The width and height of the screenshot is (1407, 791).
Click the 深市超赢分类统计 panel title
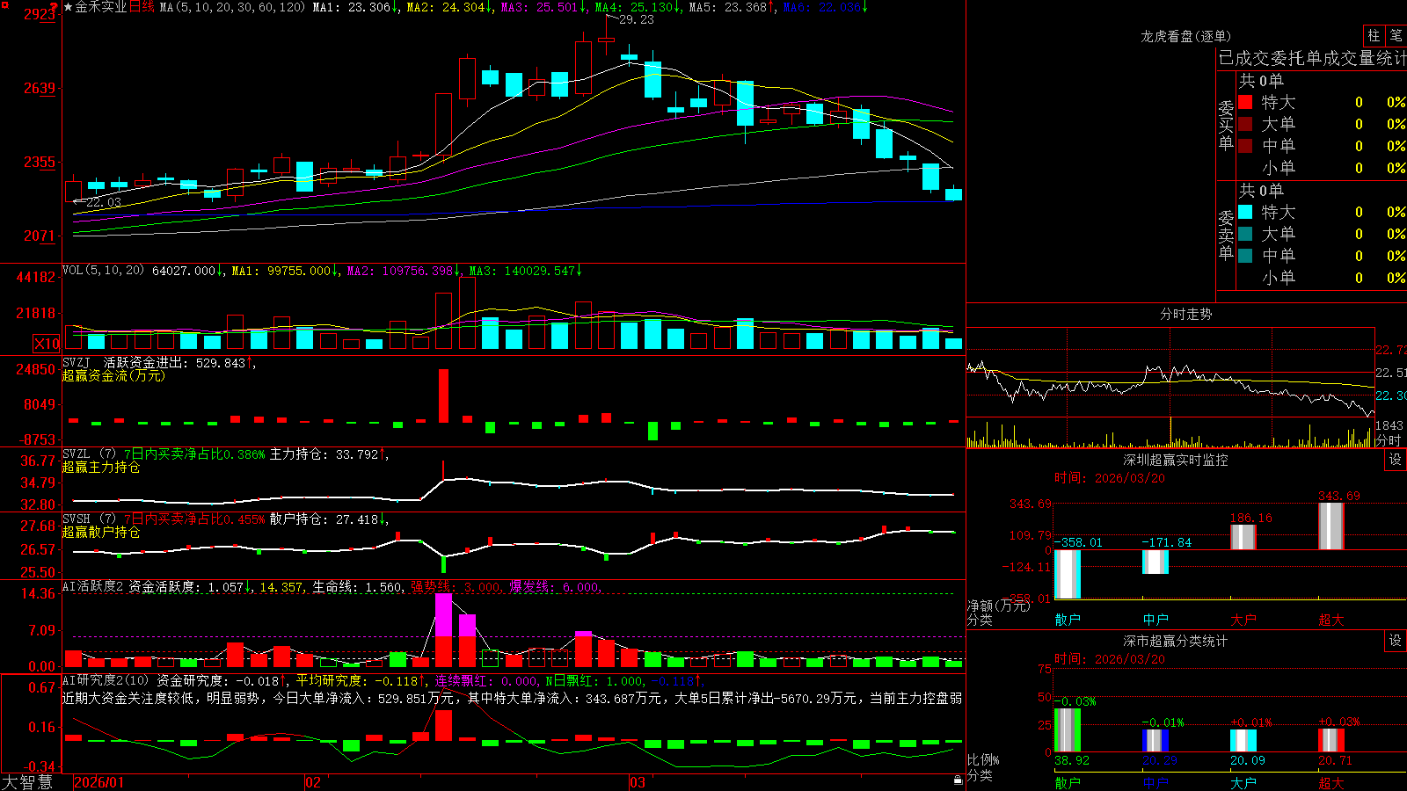point(1175,641)
